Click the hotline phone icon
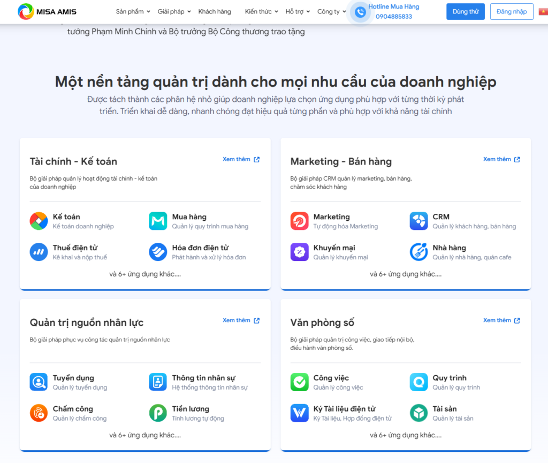The width and height of the screenshot is (548, 463). pos(360,12)
